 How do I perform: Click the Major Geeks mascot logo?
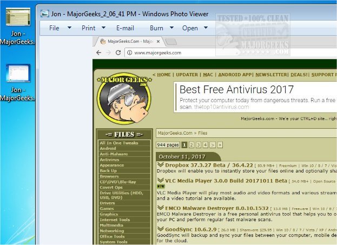(x=124, y=98)
